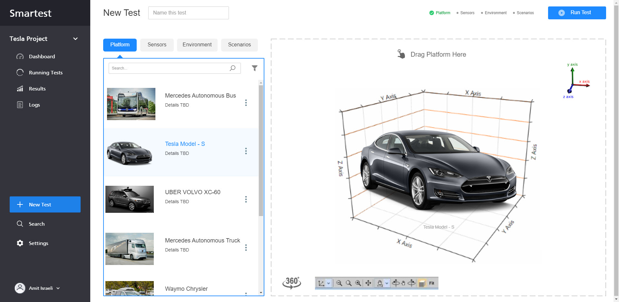Viewport: 619px width, 302px height.
Task: Click the Platform progress step at top
Action: (440, 13)
